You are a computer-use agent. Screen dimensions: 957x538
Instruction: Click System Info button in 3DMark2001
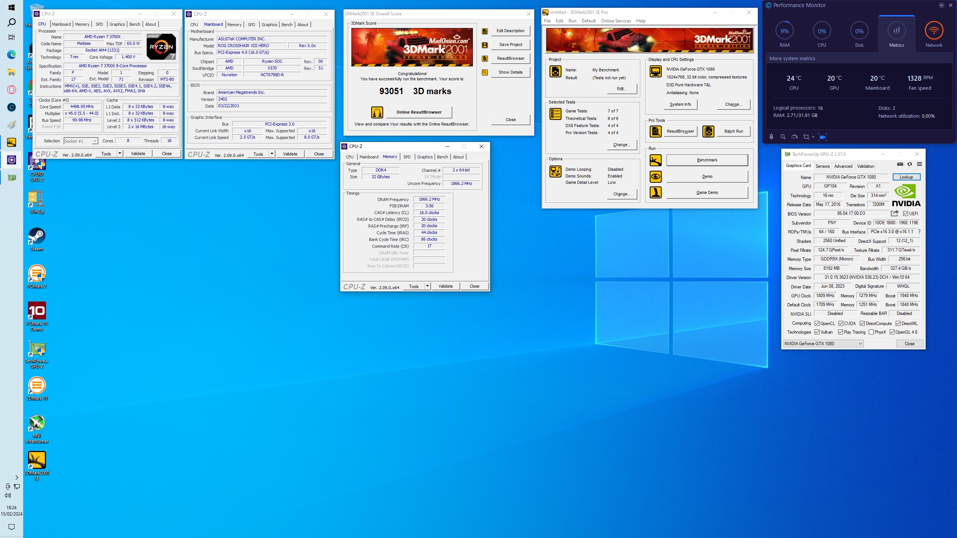680,105
